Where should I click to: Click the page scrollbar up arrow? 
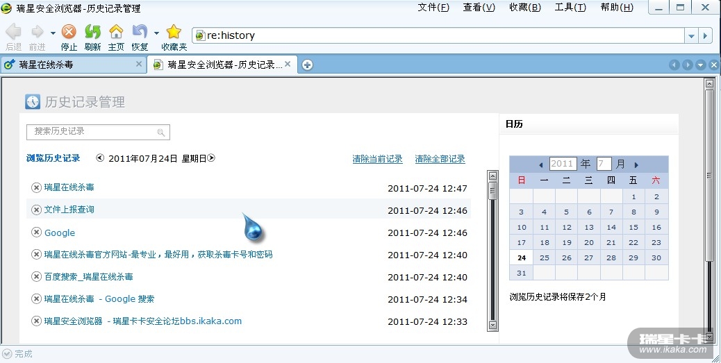coord(709,83)
